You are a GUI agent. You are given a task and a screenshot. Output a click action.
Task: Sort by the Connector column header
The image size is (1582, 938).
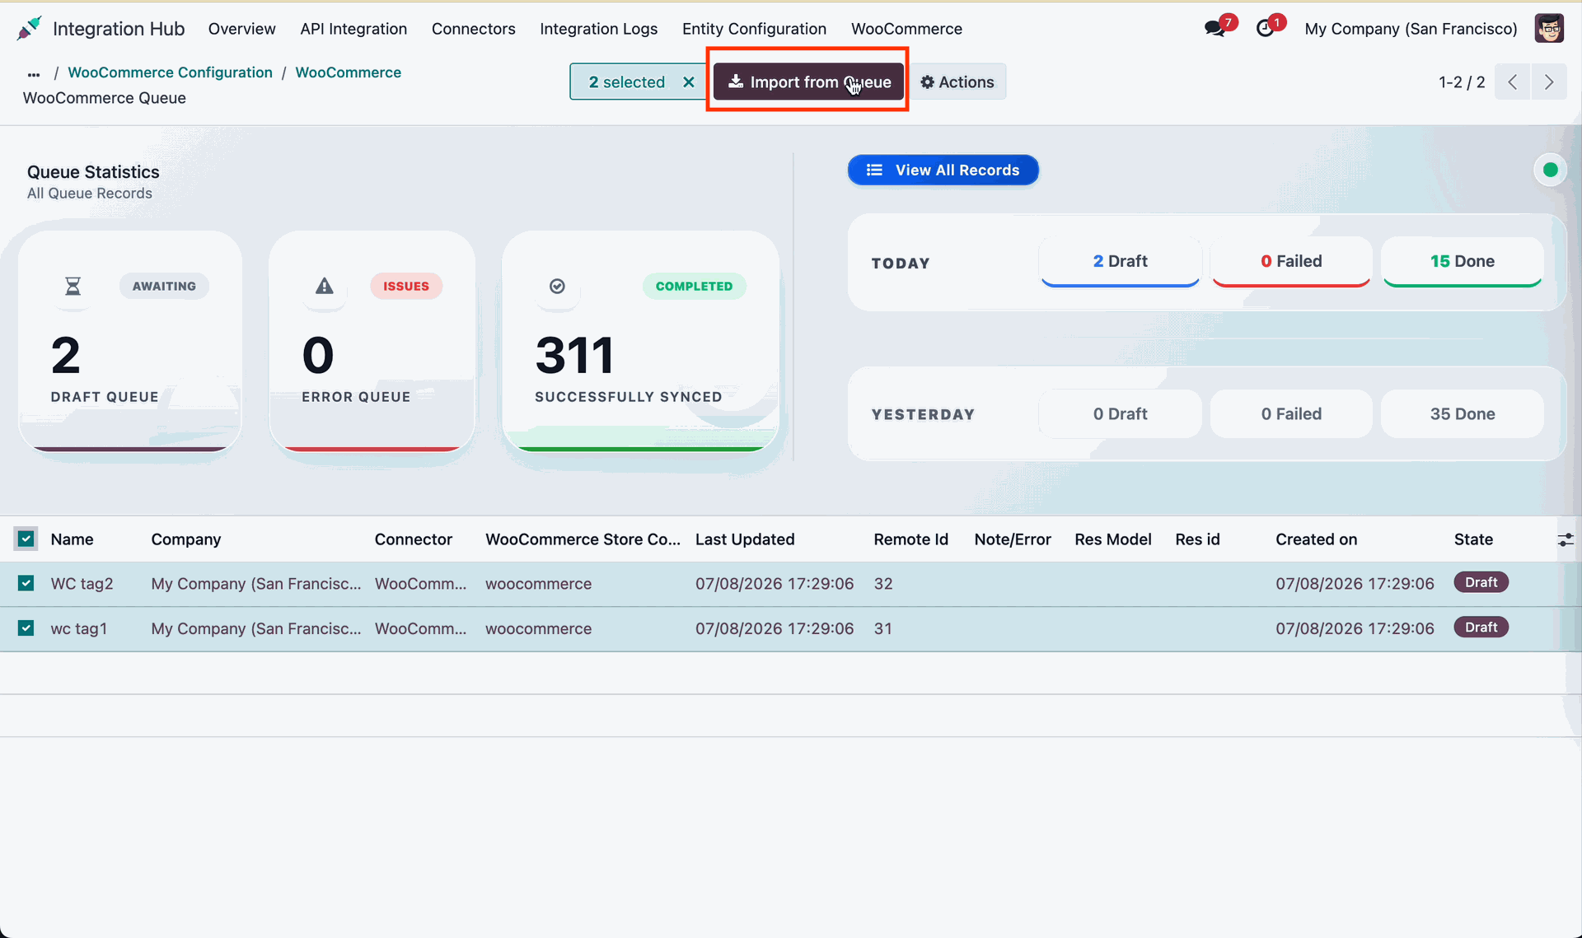(x=413, y=539)
